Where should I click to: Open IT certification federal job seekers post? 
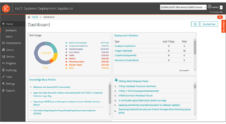[143, 100]
